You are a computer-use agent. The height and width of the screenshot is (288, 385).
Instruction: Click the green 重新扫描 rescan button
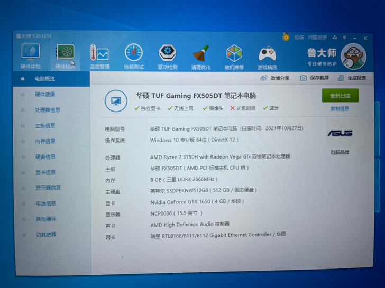coord(340,96)
